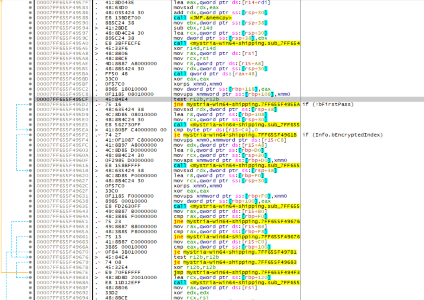Select address 00007FF655F49590

[62, 23]
